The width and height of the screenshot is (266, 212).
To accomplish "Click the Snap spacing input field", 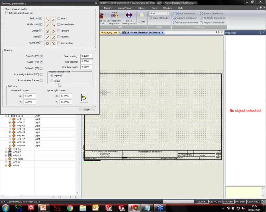I will click(86, 56).
